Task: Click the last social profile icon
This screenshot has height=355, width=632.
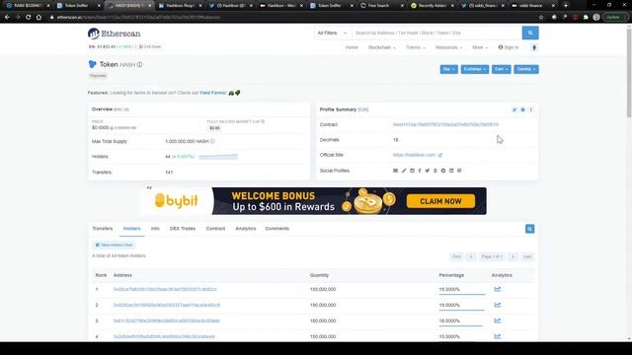Action: click(x=459, y=171)
